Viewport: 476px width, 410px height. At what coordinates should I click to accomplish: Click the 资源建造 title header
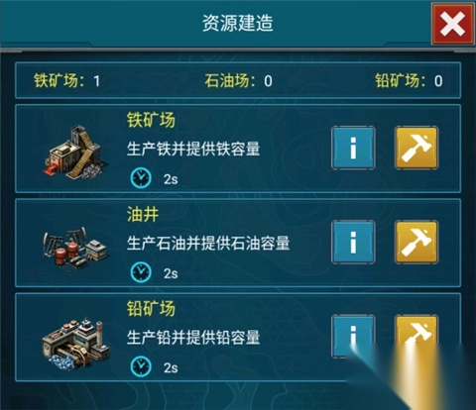click(238, 23)
